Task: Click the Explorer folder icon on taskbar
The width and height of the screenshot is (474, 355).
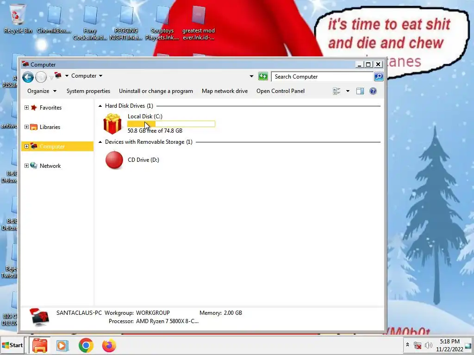Action: pos(40,345)
